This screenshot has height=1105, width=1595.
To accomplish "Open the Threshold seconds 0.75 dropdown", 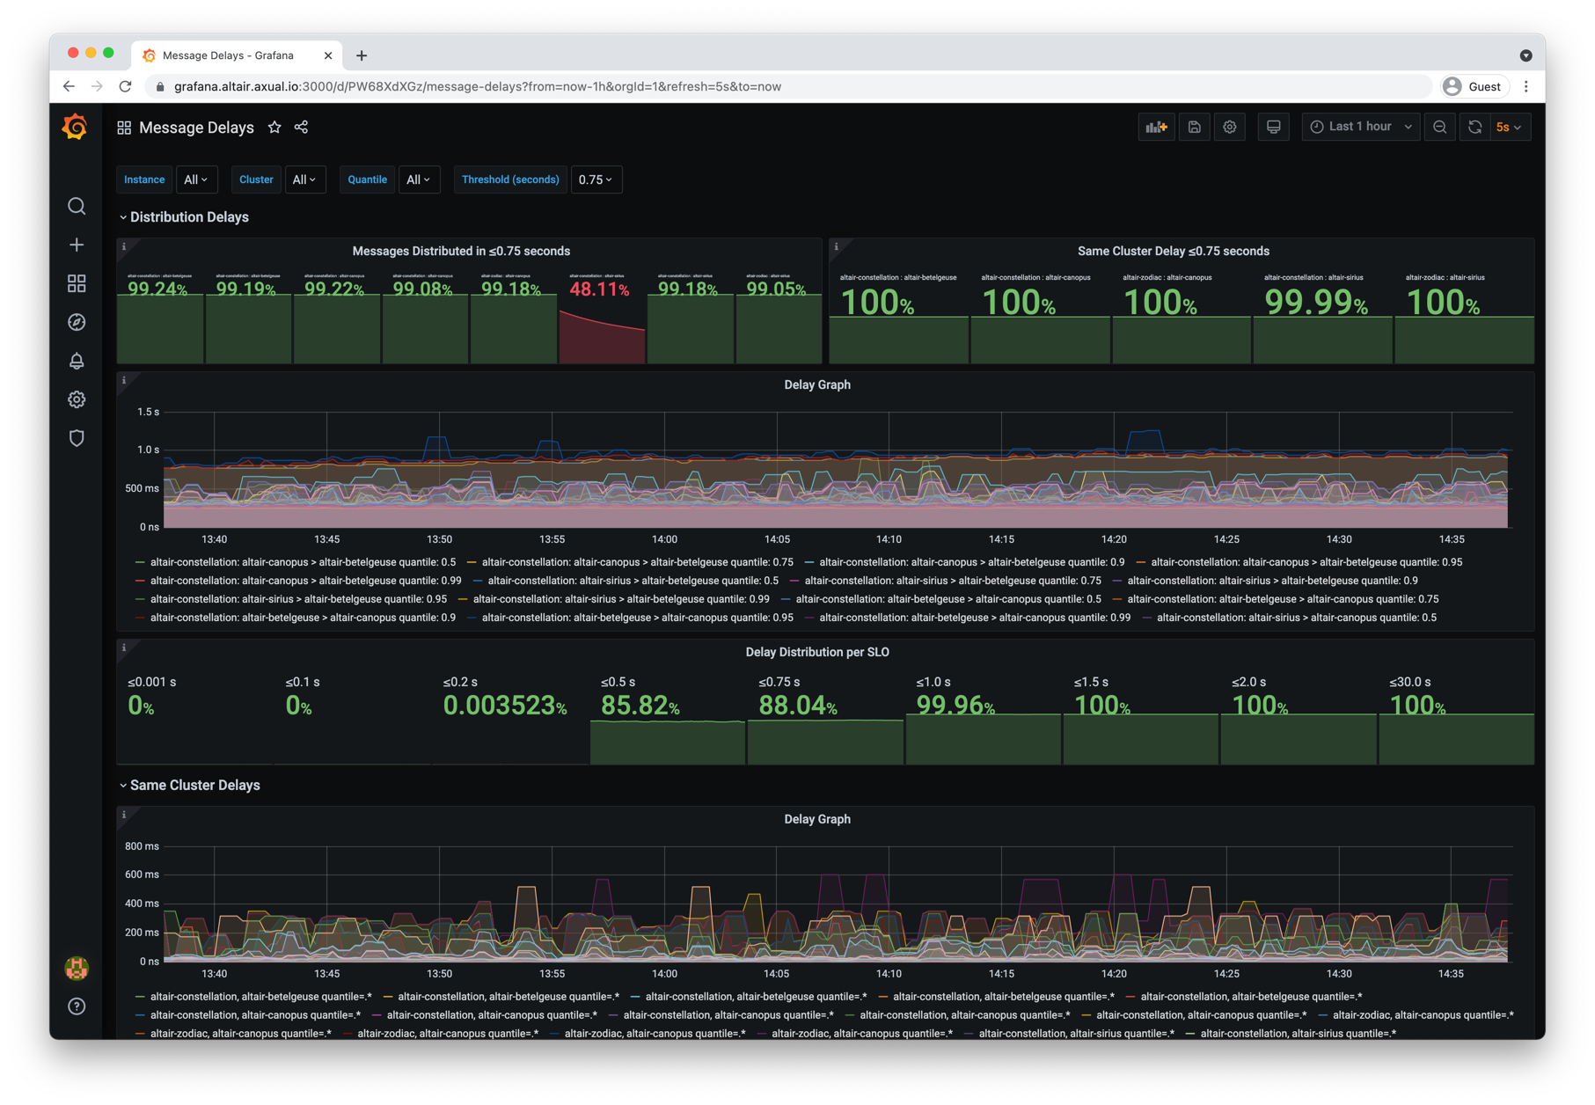I will click(596, 179).
